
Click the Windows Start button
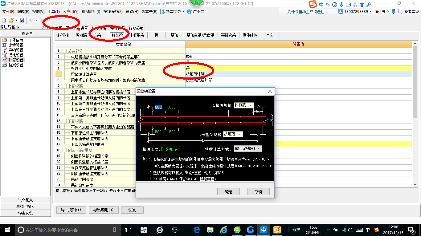click(x=7, y=230)
